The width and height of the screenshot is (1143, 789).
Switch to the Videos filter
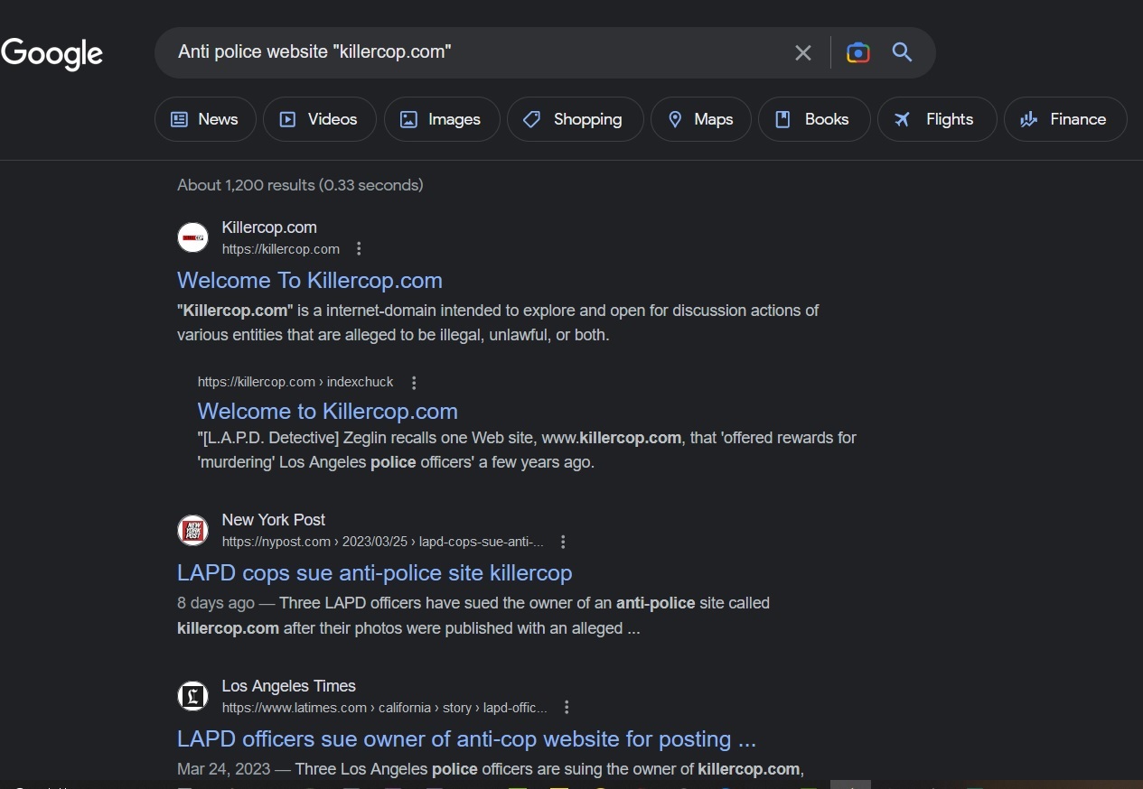point(320,119)
